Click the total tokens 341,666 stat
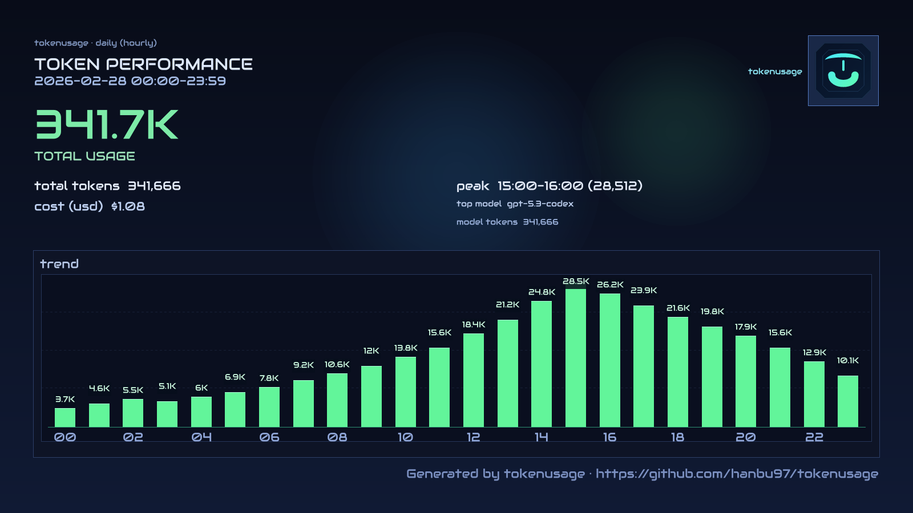This screenshot has height=513, width=913. 107,186
